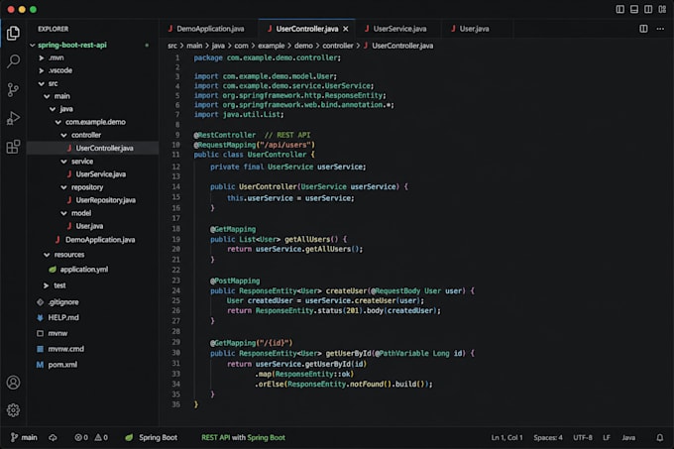Click the main branch in status bar

[24, 437]
